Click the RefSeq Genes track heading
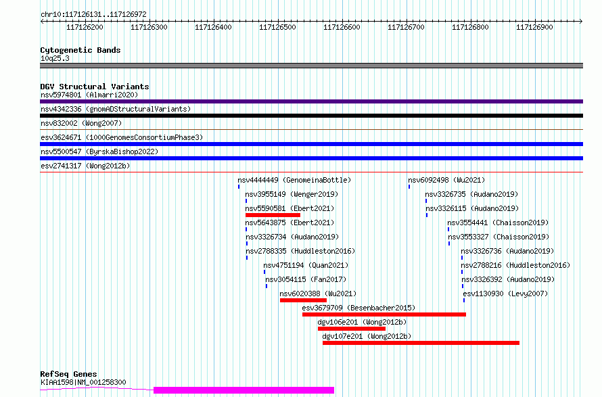Viewport: 602px width, 397px height. pyautogui.click(x=68, y=375)
